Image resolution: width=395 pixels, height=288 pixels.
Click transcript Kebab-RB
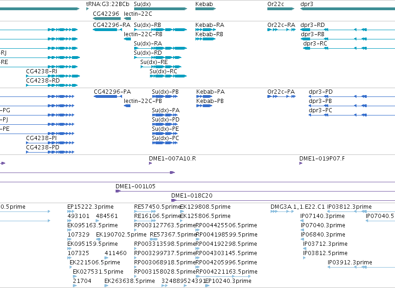pos(209,34)
